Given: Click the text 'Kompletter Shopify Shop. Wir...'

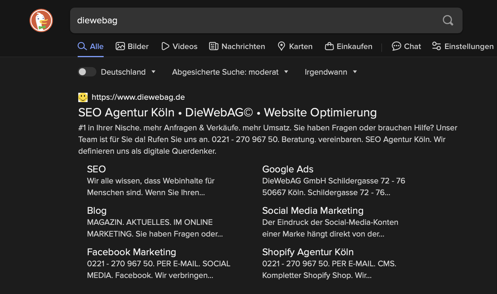Looking at the screenshot, I should (x=317, y=275).
